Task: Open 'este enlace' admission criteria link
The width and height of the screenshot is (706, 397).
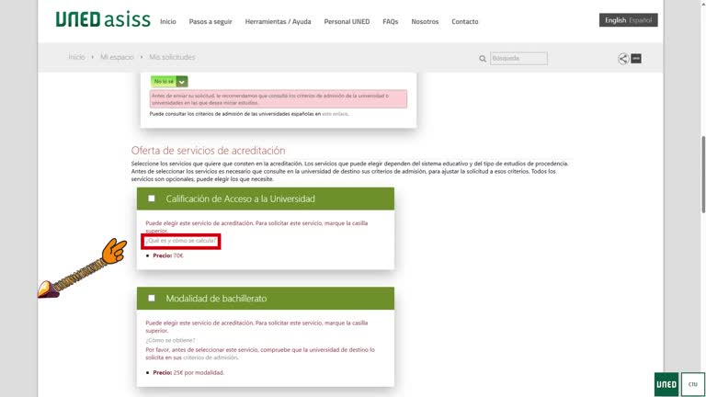Action: tap(335, 114)
